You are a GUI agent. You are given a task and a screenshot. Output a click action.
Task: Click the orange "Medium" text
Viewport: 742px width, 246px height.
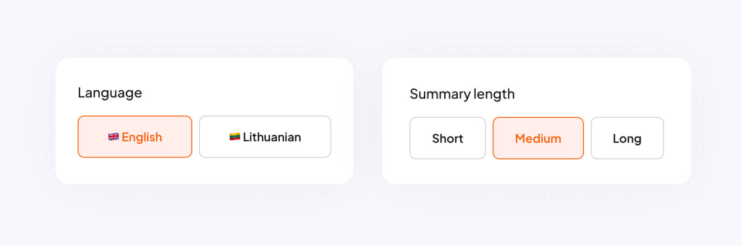[538, 139]
